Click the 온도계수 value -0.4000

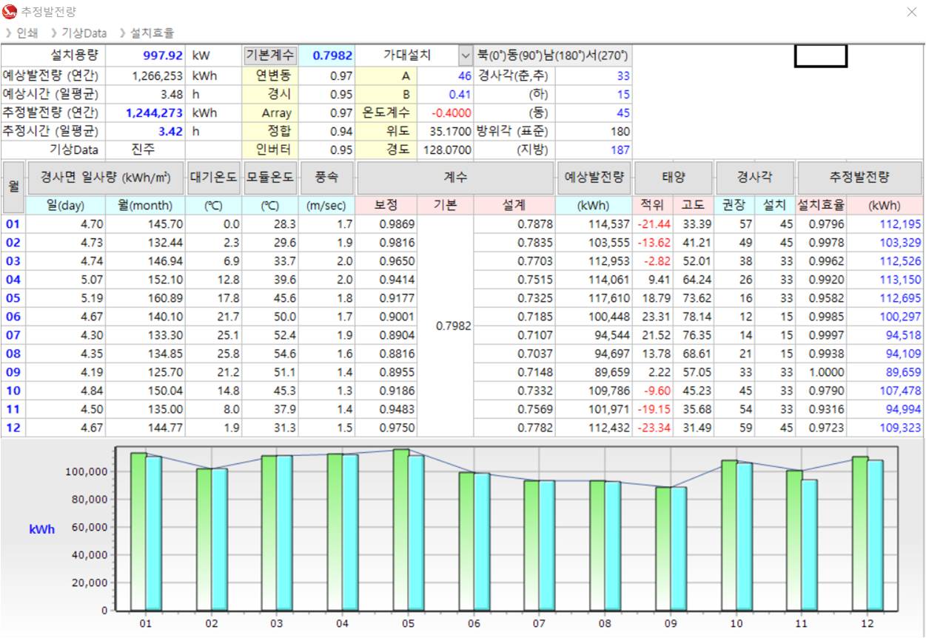coord(446,113)
